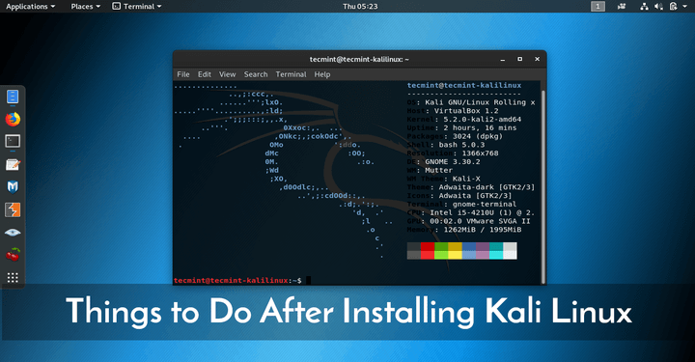695x362 pixels.
Task: Open the Applications menu
Action: [30, 6]
